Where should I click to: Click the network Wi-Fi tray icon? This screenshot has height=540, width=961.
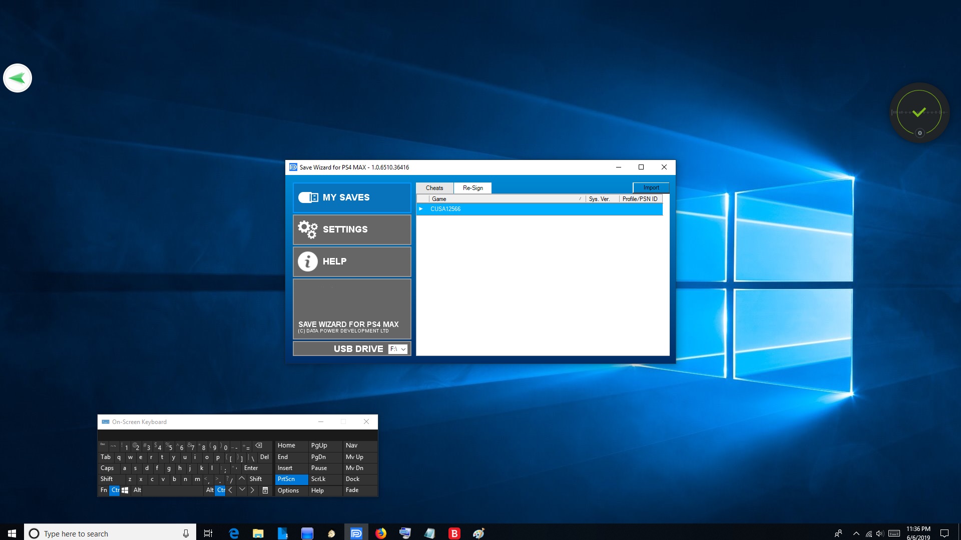[869, 533]
